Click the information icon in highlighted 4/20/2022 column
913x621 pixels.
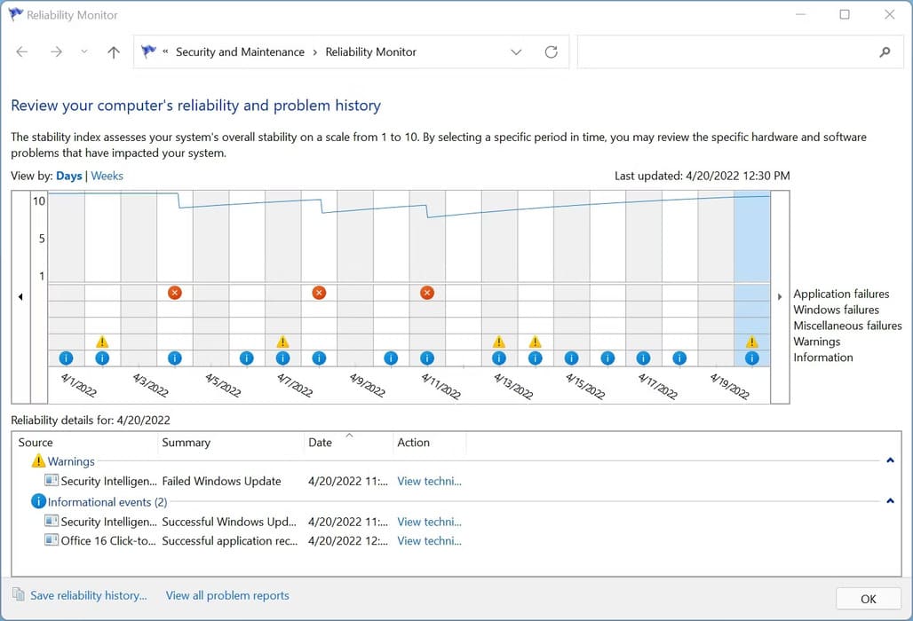[x=751, y=358]
